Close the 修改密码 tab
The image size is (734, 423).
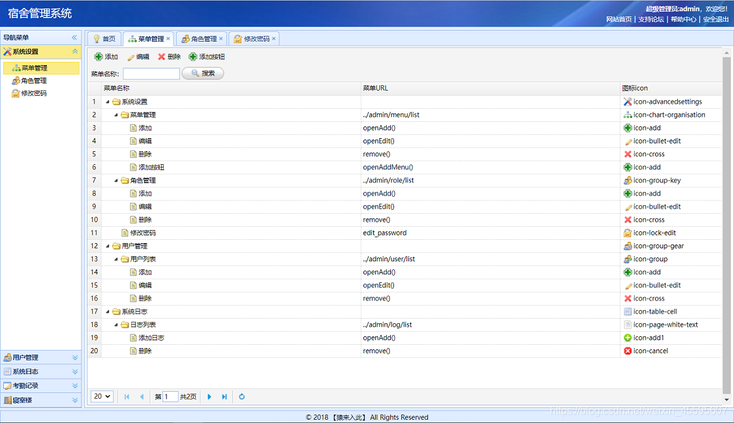coord(274,38)
